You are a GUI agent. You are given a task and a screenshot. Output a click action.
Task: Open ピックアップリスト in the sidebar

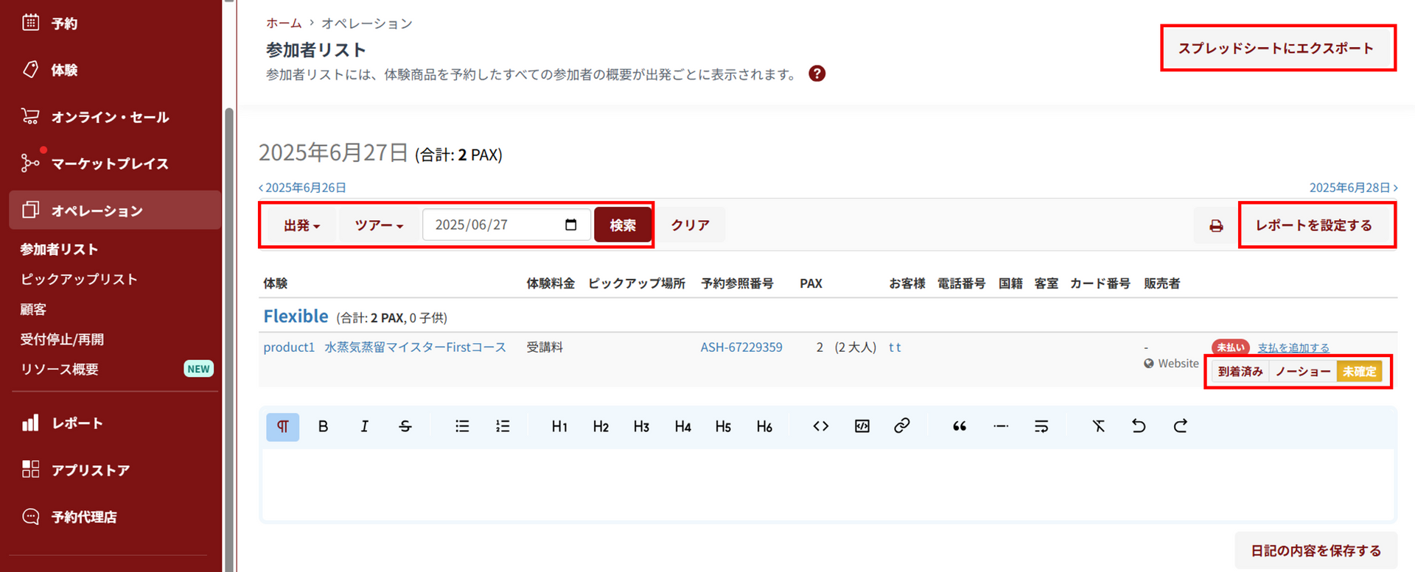pyautogui.click(x=79, y=279)
